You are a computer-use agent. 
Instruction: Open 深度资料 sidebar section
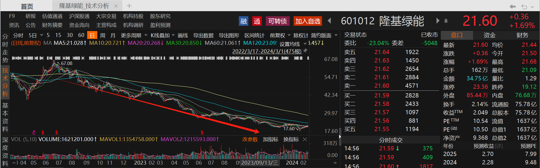5,151
